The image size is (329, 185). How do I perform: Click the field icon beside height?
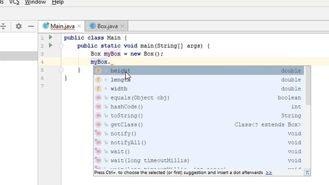[x=98, y=71]
